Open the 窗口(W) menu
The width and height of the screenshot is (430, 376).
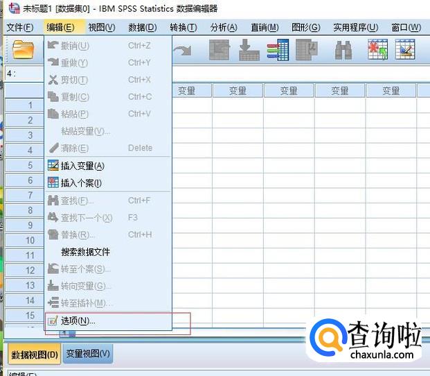coord(406,28)
